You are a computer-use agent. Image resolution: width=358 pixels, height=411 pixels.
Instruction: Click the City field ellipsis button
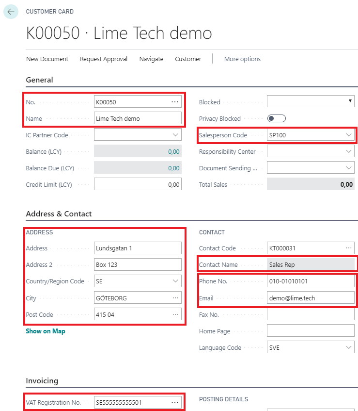click(175, 298)
